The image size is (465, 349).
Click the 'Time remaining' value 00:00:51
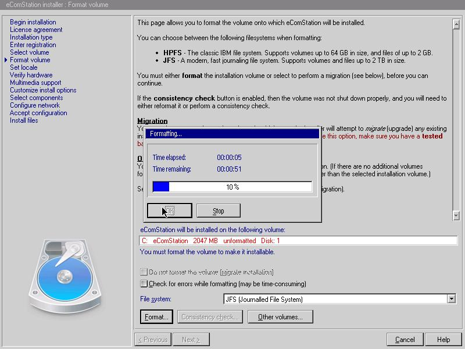(229, 169)
